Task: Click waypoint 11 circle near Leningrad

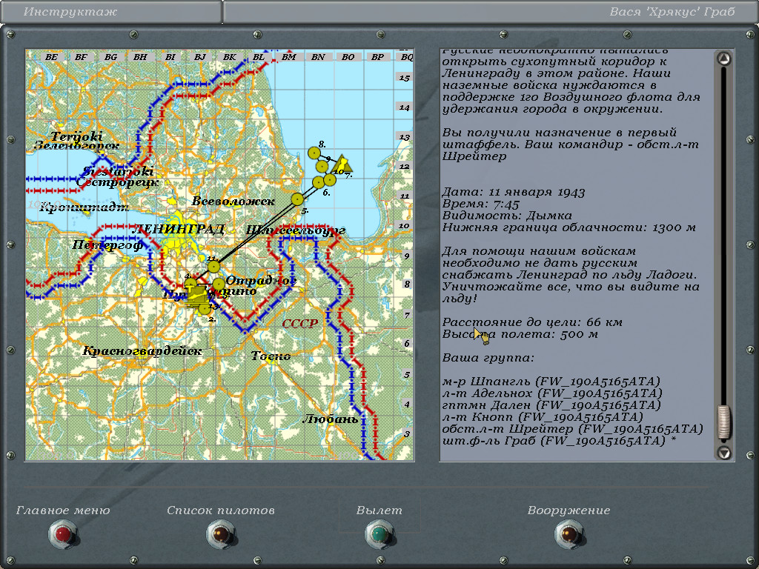Action: coord(213,267)
